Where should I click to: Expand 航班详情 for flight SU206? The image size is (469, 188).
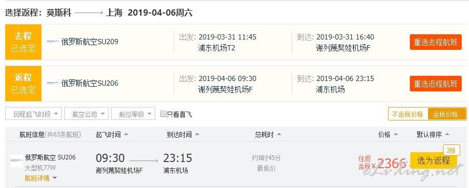coord(40,178)
